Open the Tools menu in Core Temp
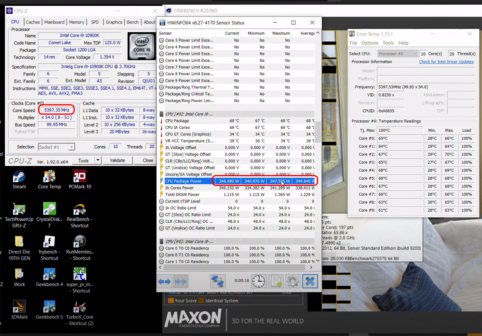482x336 pixels. tap(388, 43)
